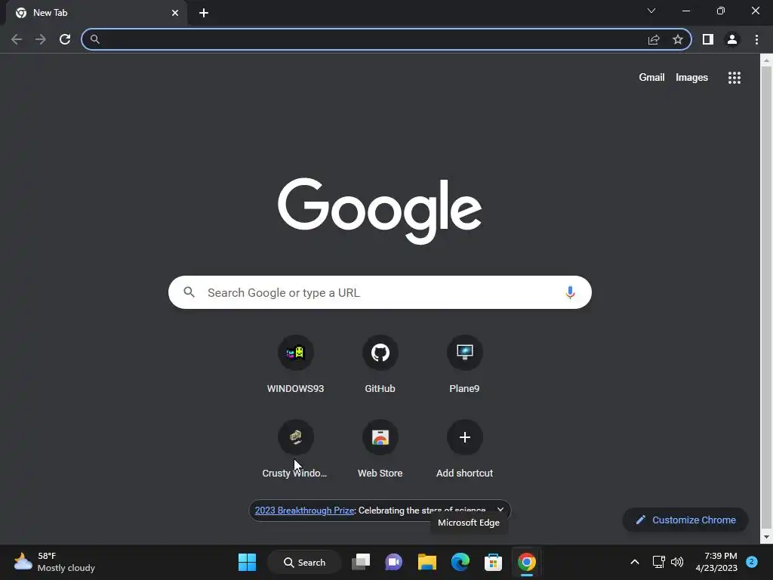Open the clock and date flyout
The height and width of the screenshot is (580, 773).
coord(716,562)
